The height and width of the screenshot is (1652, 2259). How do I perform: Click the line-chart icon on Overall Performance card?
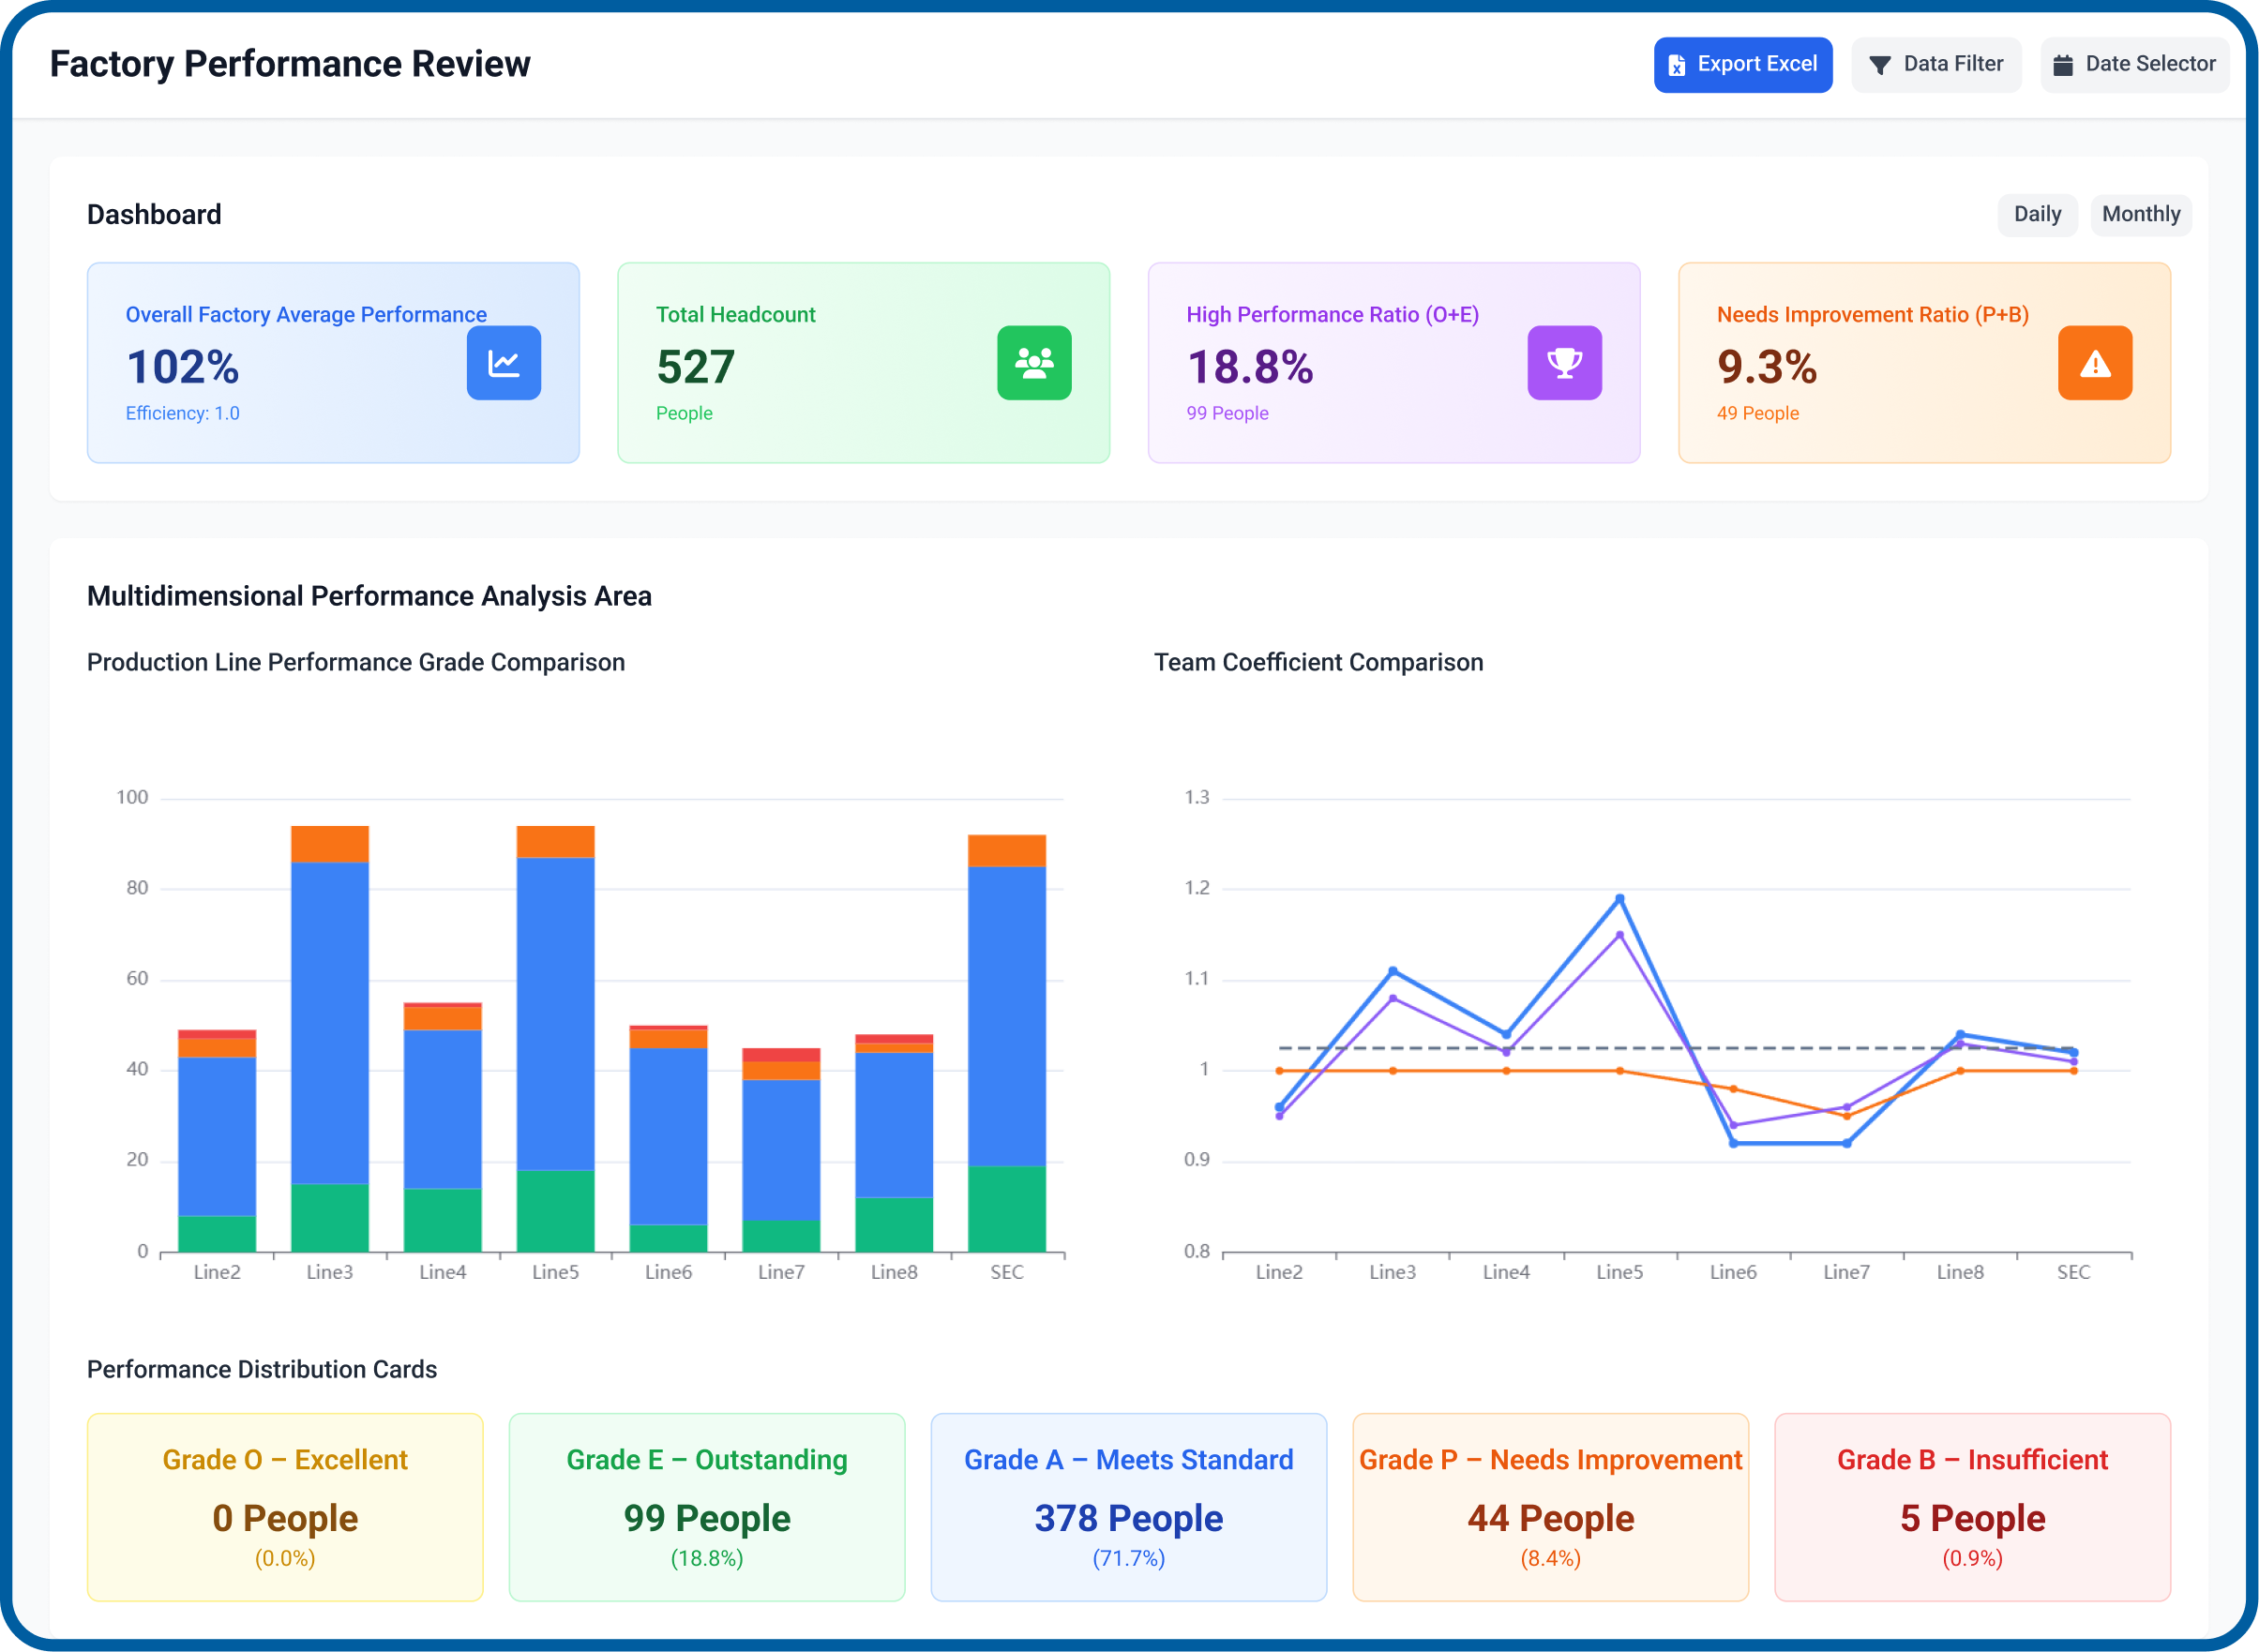tap(504, 363)
